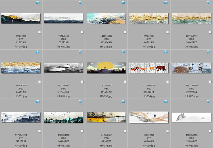213x148 pixels.
Task: Select the checkbox for HF-051.jpg
Action: point(39,82)
